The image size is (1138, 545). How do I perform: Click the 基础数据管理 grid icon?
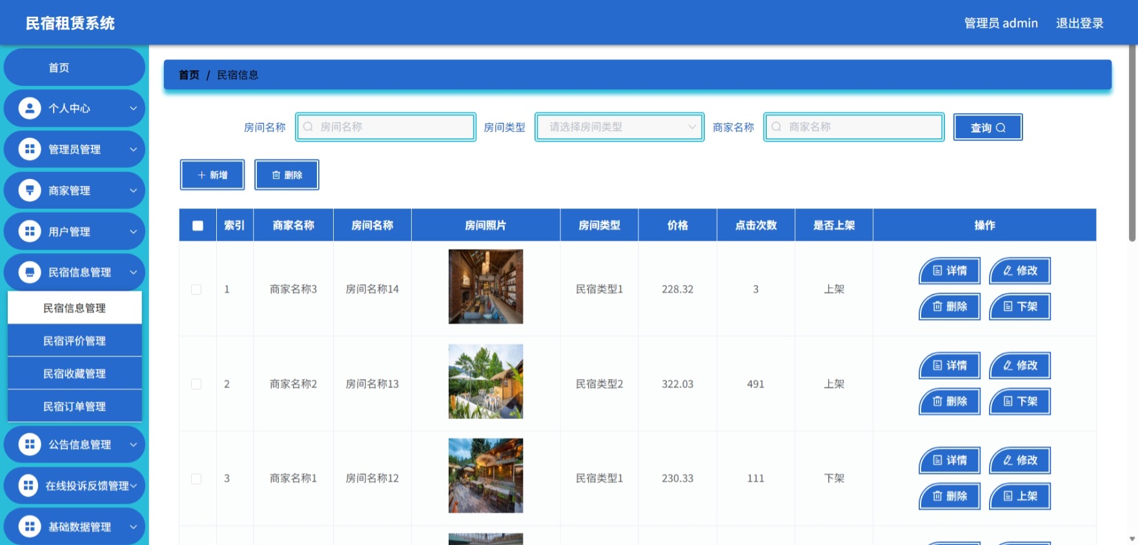coord(29,526)
